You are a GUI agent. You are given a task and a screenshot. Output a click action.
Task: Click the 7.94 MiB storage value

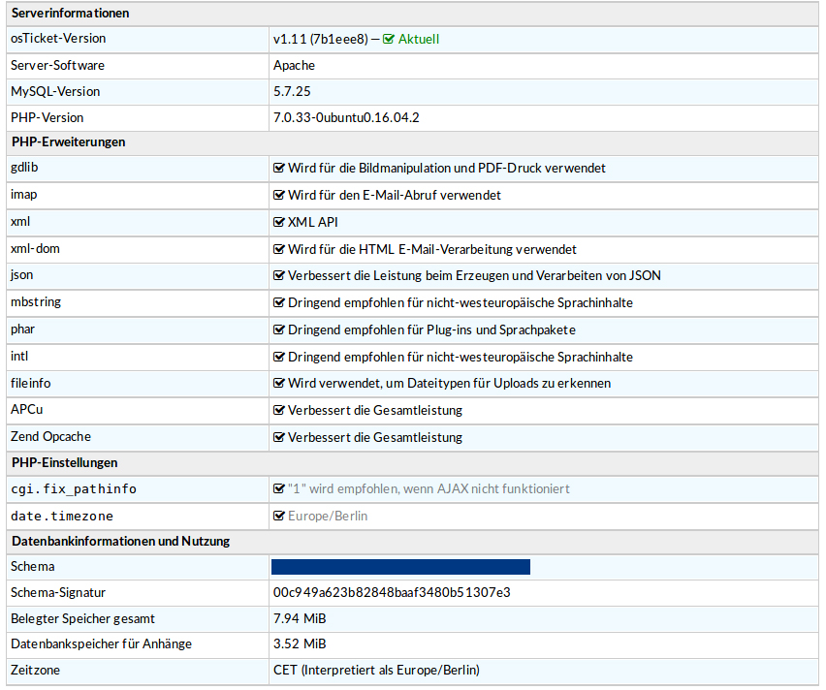point(300,618)
